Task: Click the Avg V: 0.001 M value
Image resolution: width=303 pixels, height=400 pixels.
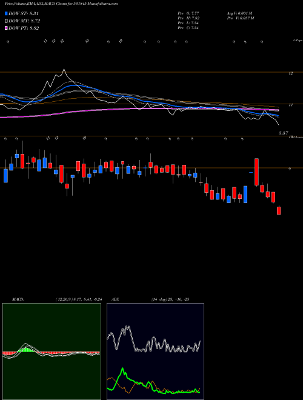Action: click(x=239, y=13)
